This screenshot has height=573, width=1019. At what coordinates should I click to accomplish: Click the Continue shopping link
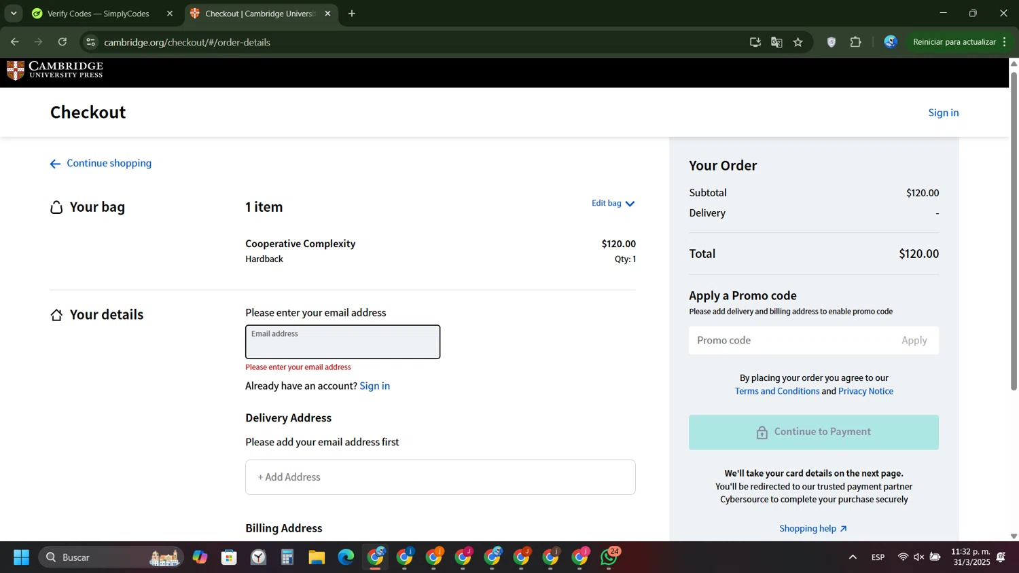[109, 164]
